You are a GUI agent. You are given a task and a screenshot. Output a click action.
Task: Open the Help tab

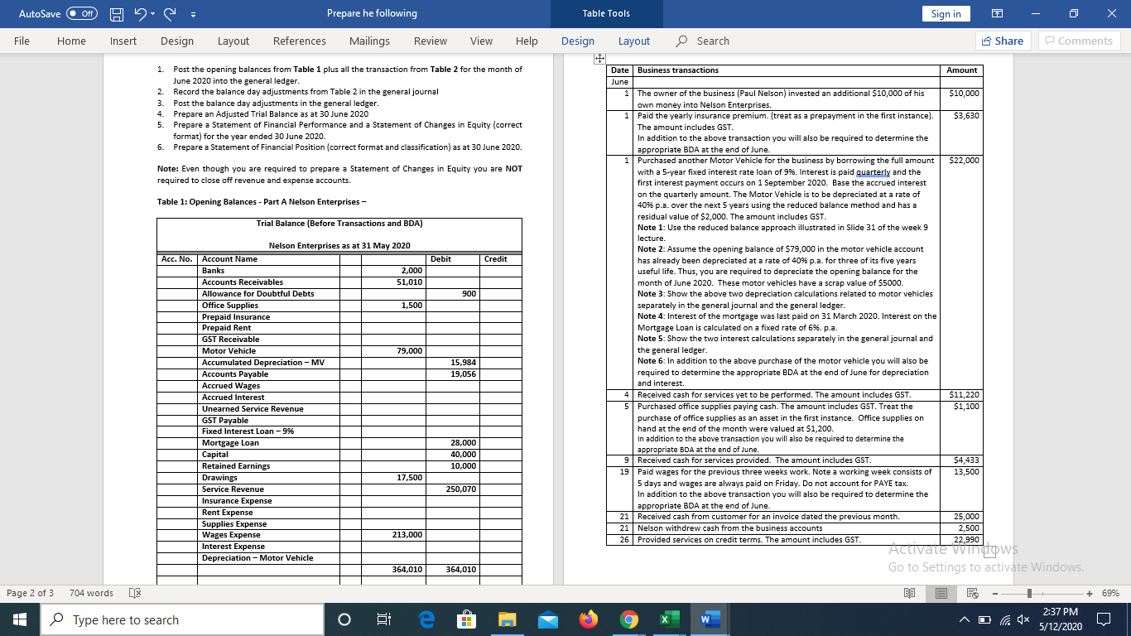tap(526, 41)
